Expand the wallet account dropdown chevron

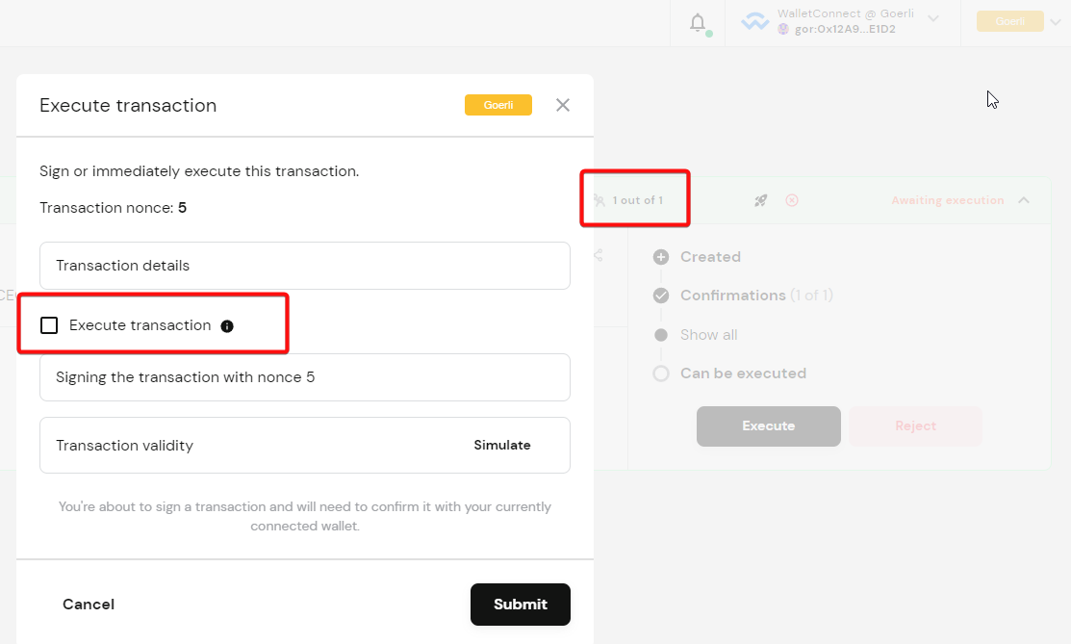click(x=931, y=16)
